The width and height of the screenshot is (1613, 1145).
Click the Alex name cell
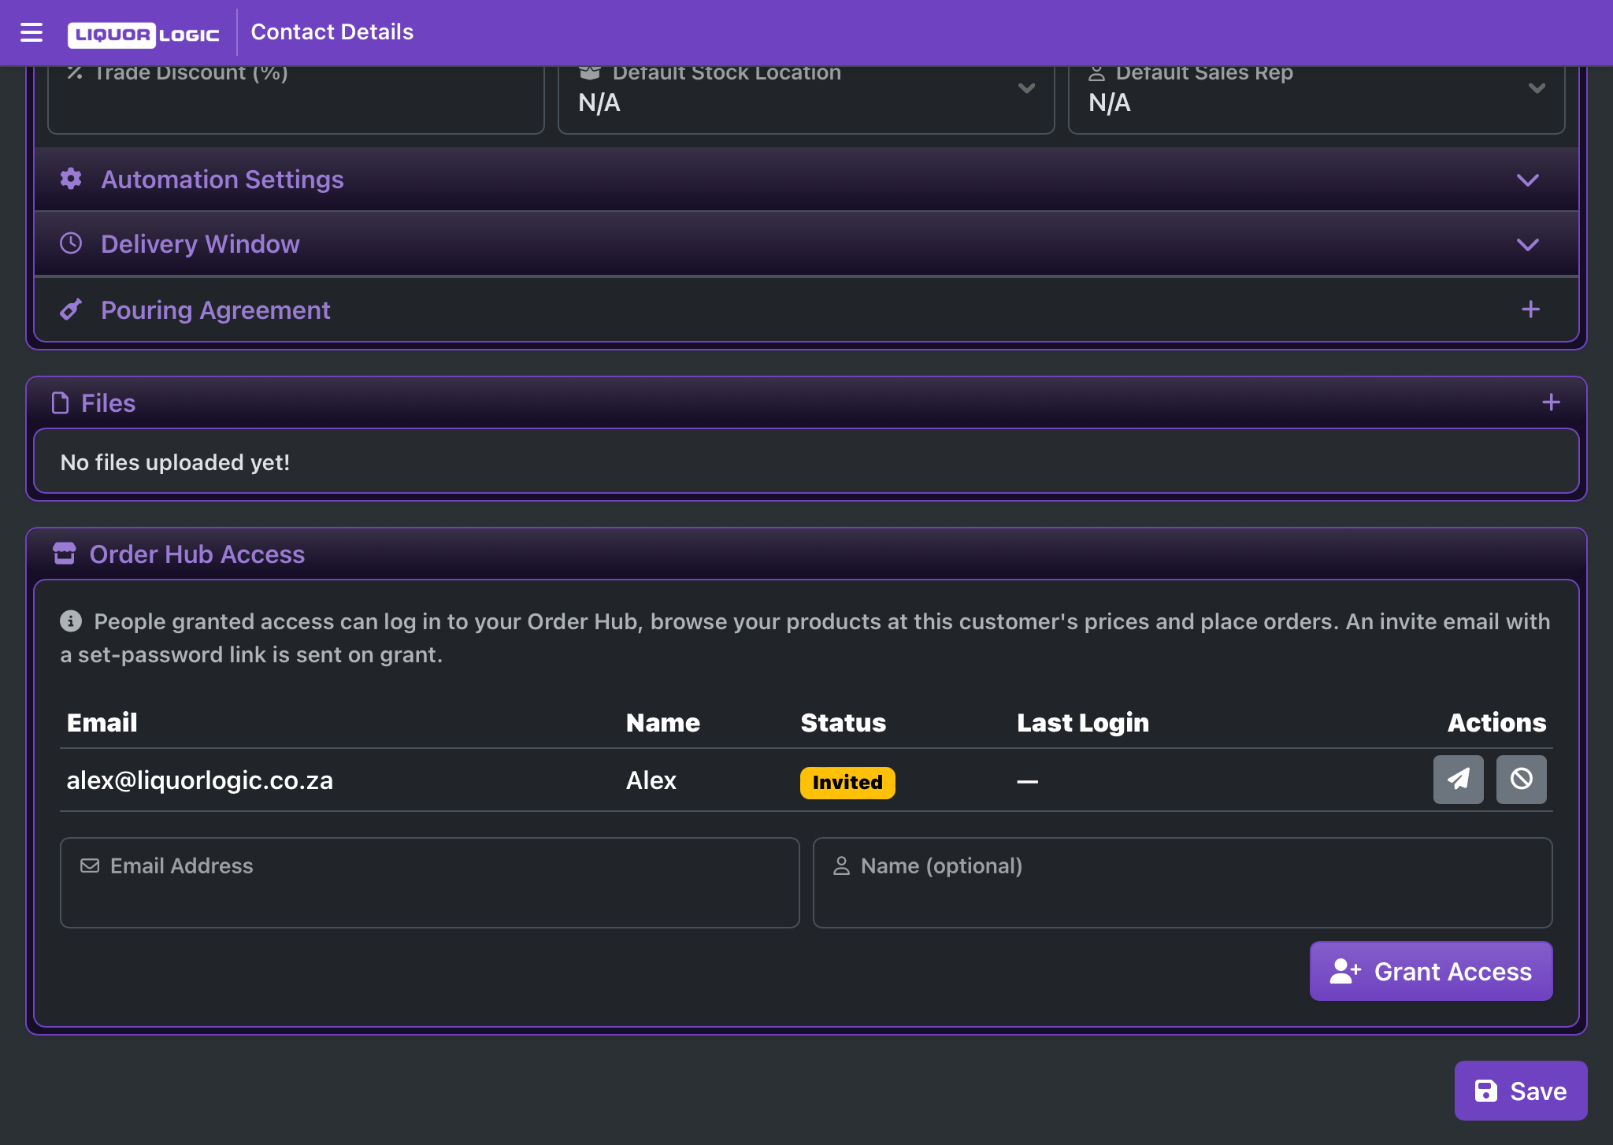[651, 780]
